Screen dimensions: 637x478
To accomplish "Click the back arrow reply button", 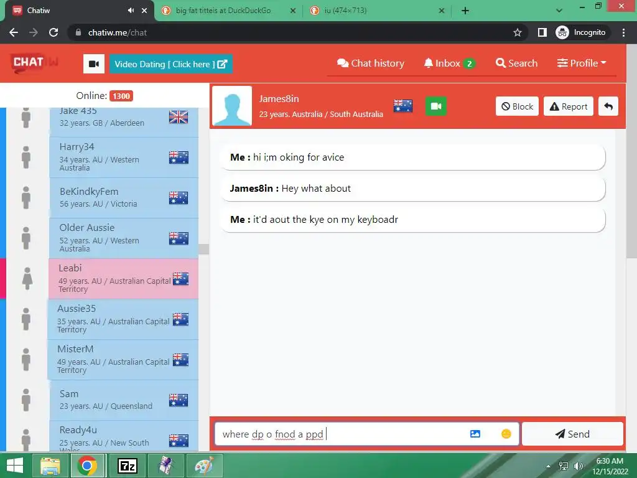I will point(608,106).
